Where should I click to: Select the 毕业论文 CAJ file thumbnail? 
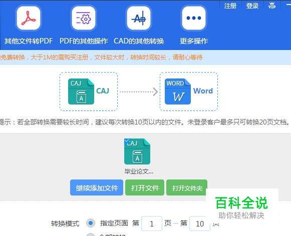click(x=137, y=151)
